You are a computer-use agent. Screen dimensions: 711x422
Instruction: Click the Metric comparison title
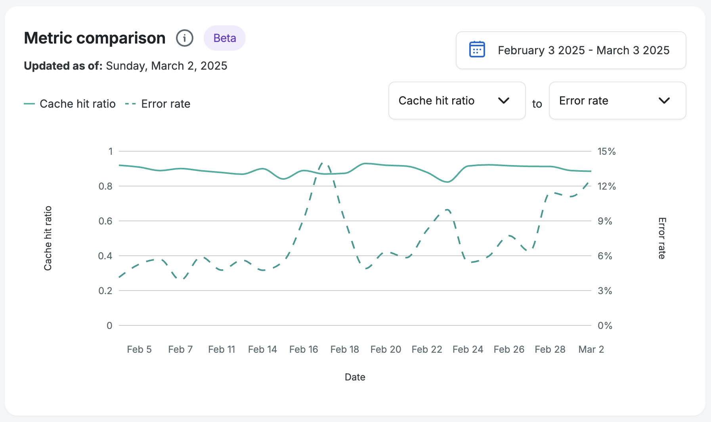(94, 38)
